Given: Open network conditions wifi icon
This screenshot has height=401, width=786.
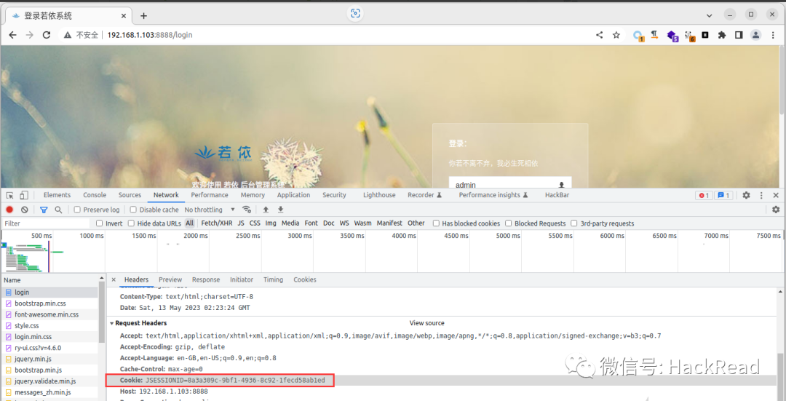Looking at the screenshot, I should [x=246, y=210].
